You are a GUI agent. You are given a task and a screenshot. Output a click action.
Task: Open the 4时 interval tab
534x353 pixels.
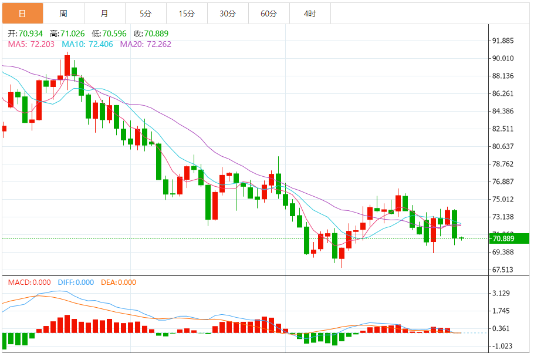[x=310, y=14]
